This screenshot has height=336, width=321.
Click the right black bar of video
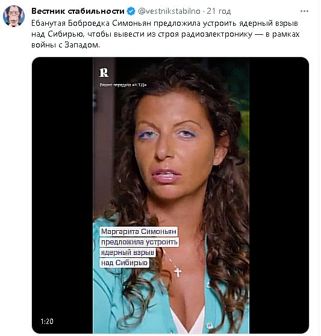[x=279, y=195]
